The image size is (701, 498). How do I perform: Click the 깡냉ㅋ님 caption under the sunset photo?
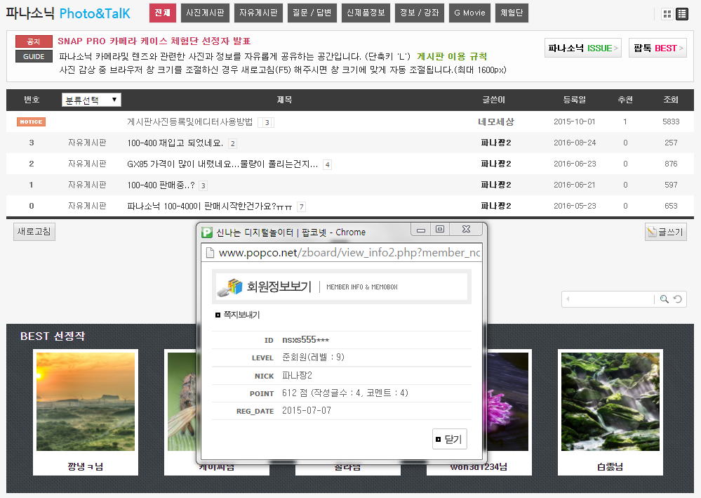(x=86, y=466)
